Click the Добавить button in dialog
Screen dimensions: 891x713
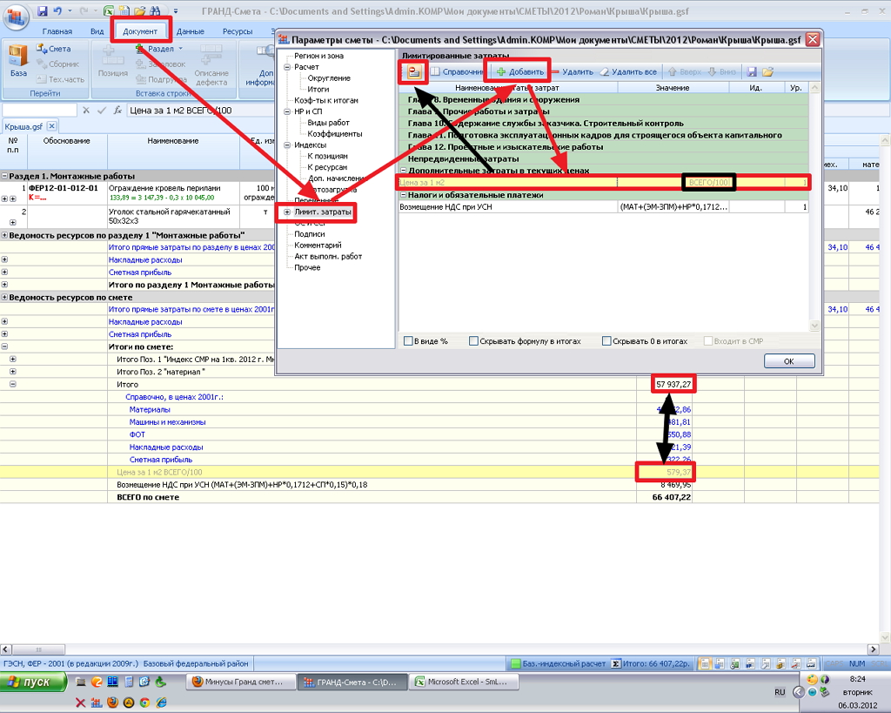pos(520,71)
